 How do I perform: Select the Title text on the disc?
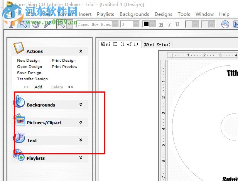232,73
